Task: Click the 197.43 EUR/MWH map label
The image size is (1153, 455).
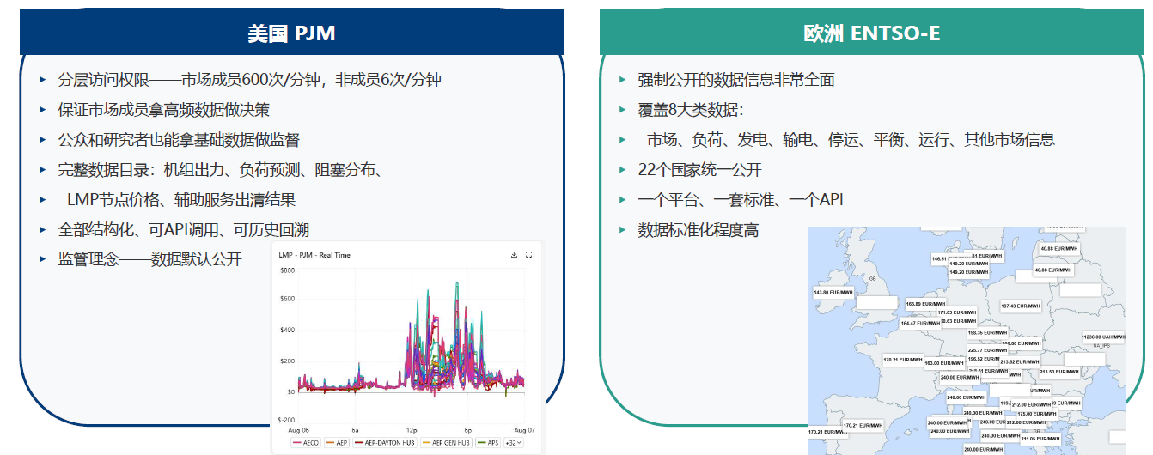Action: tap(1020, 306)
